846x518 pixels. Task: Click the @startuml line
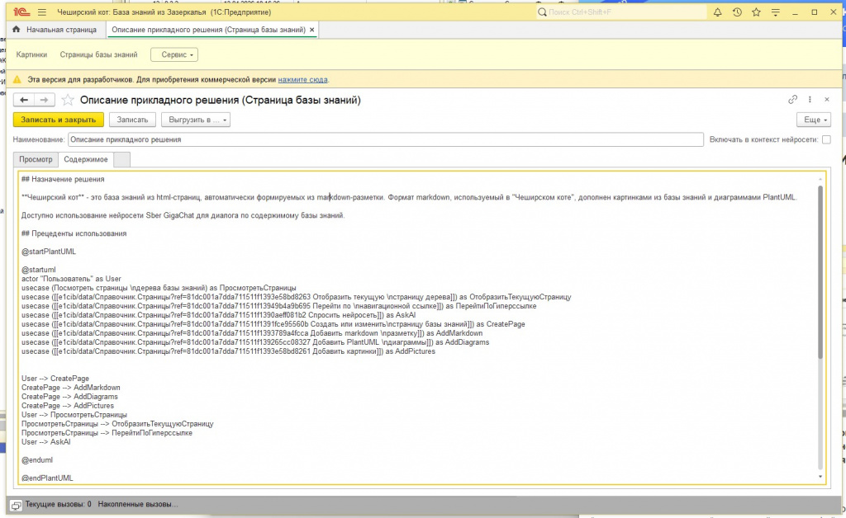point(38,270)
